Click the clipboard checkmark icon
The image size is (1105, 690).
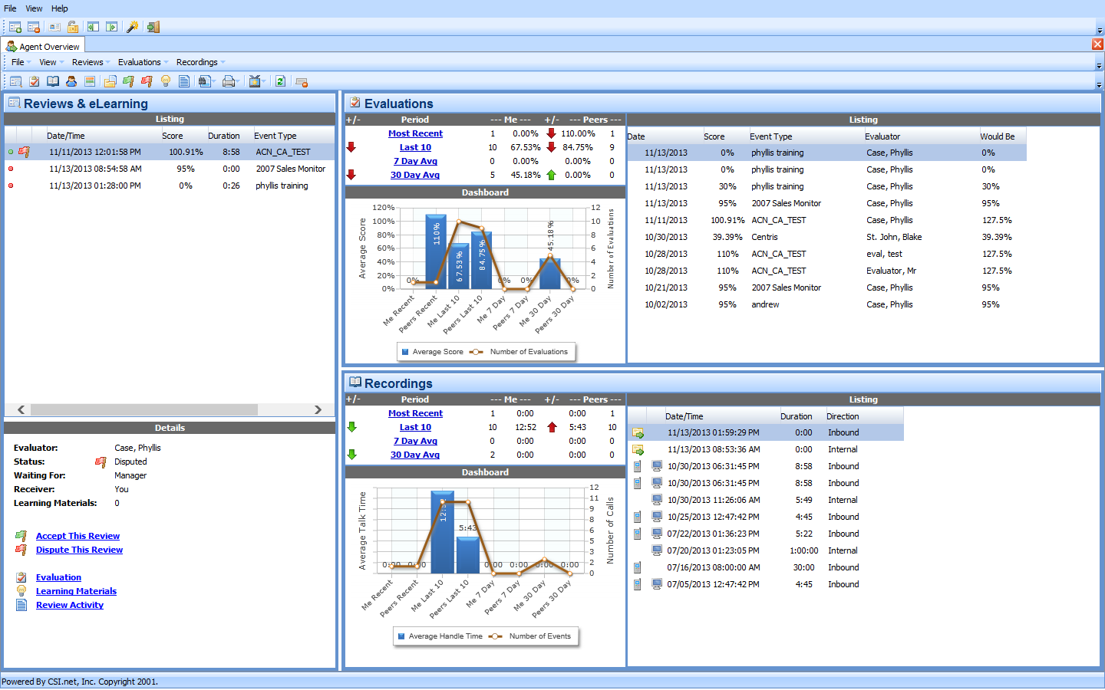[x=35, y=81]
